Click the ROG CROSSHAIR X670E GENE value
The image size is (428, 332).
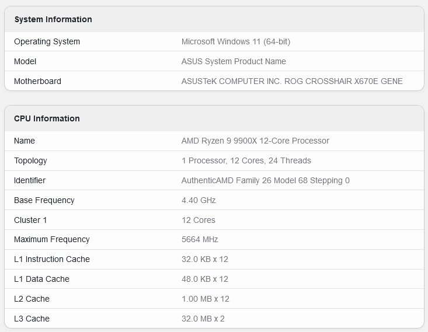pyautogui.click(x=292, y=81)
